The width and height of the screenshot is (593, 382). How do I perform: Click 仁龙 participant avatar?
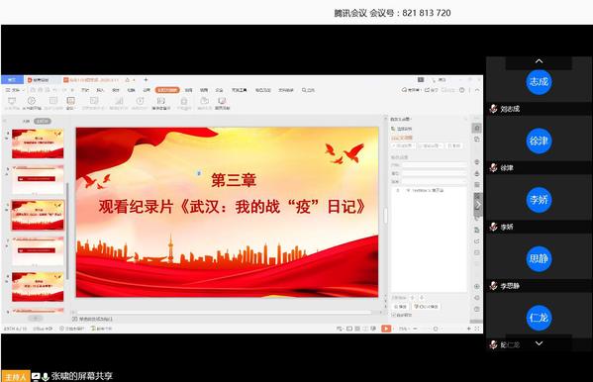(539, 318)
